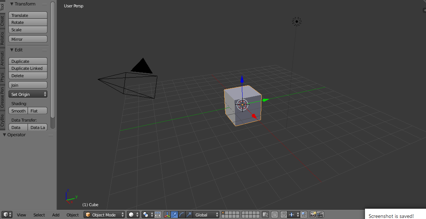The height and width of the screenshot is (219, 426).
Task: Click the Duplicate Linked button
Action: coord(28,68)
